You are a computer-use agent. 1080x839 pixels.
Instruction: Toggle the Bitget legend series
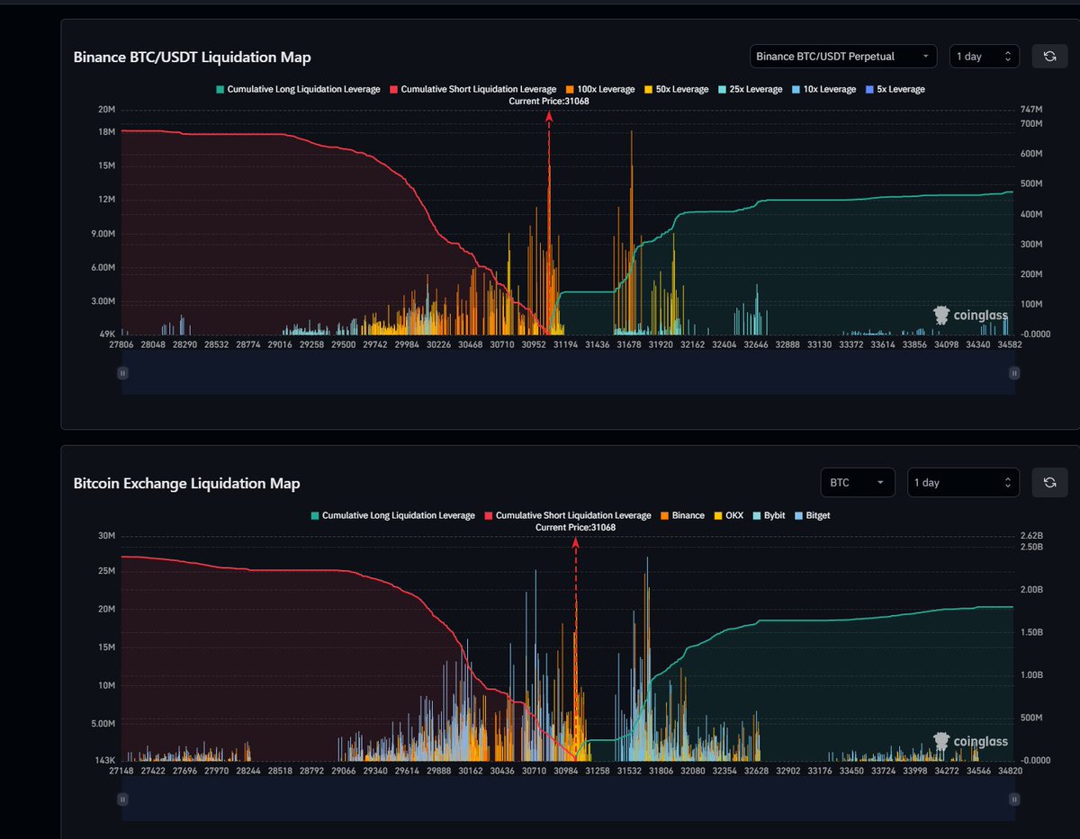point(812,515)
